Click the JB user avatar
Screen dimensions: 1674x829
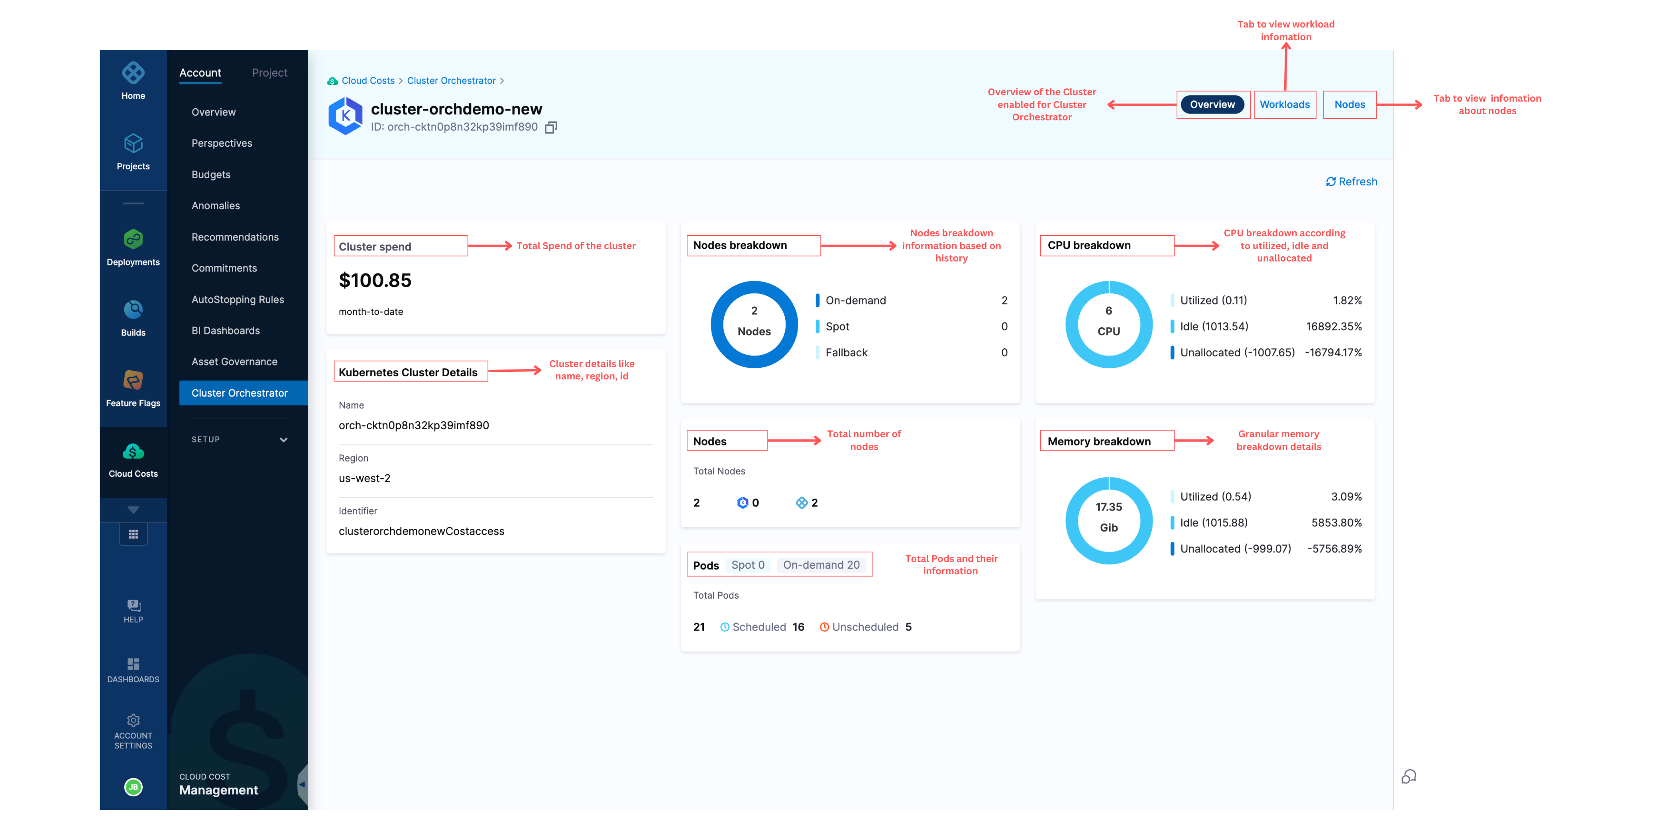click(x=133, y=787)
